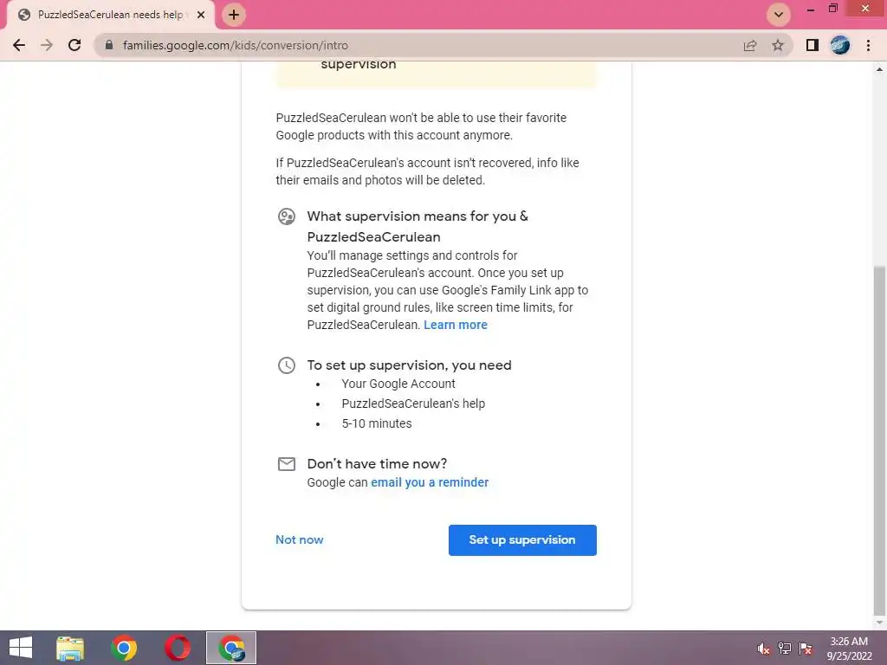The width and height of the screenshot is (887, 665).
Task: Minimize the Chrome window
Action: 811,9
